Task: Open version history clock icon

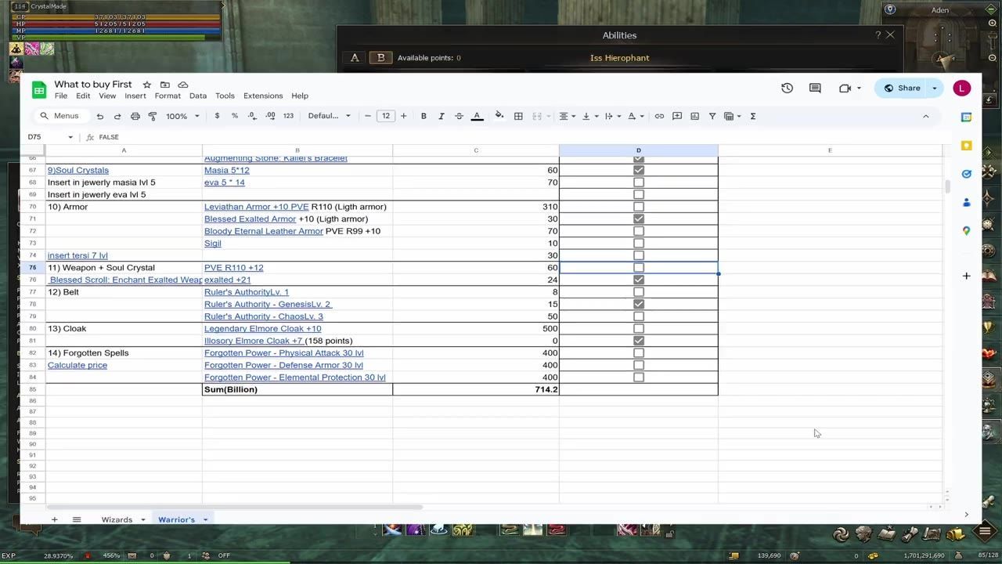Action: (787, 88)
